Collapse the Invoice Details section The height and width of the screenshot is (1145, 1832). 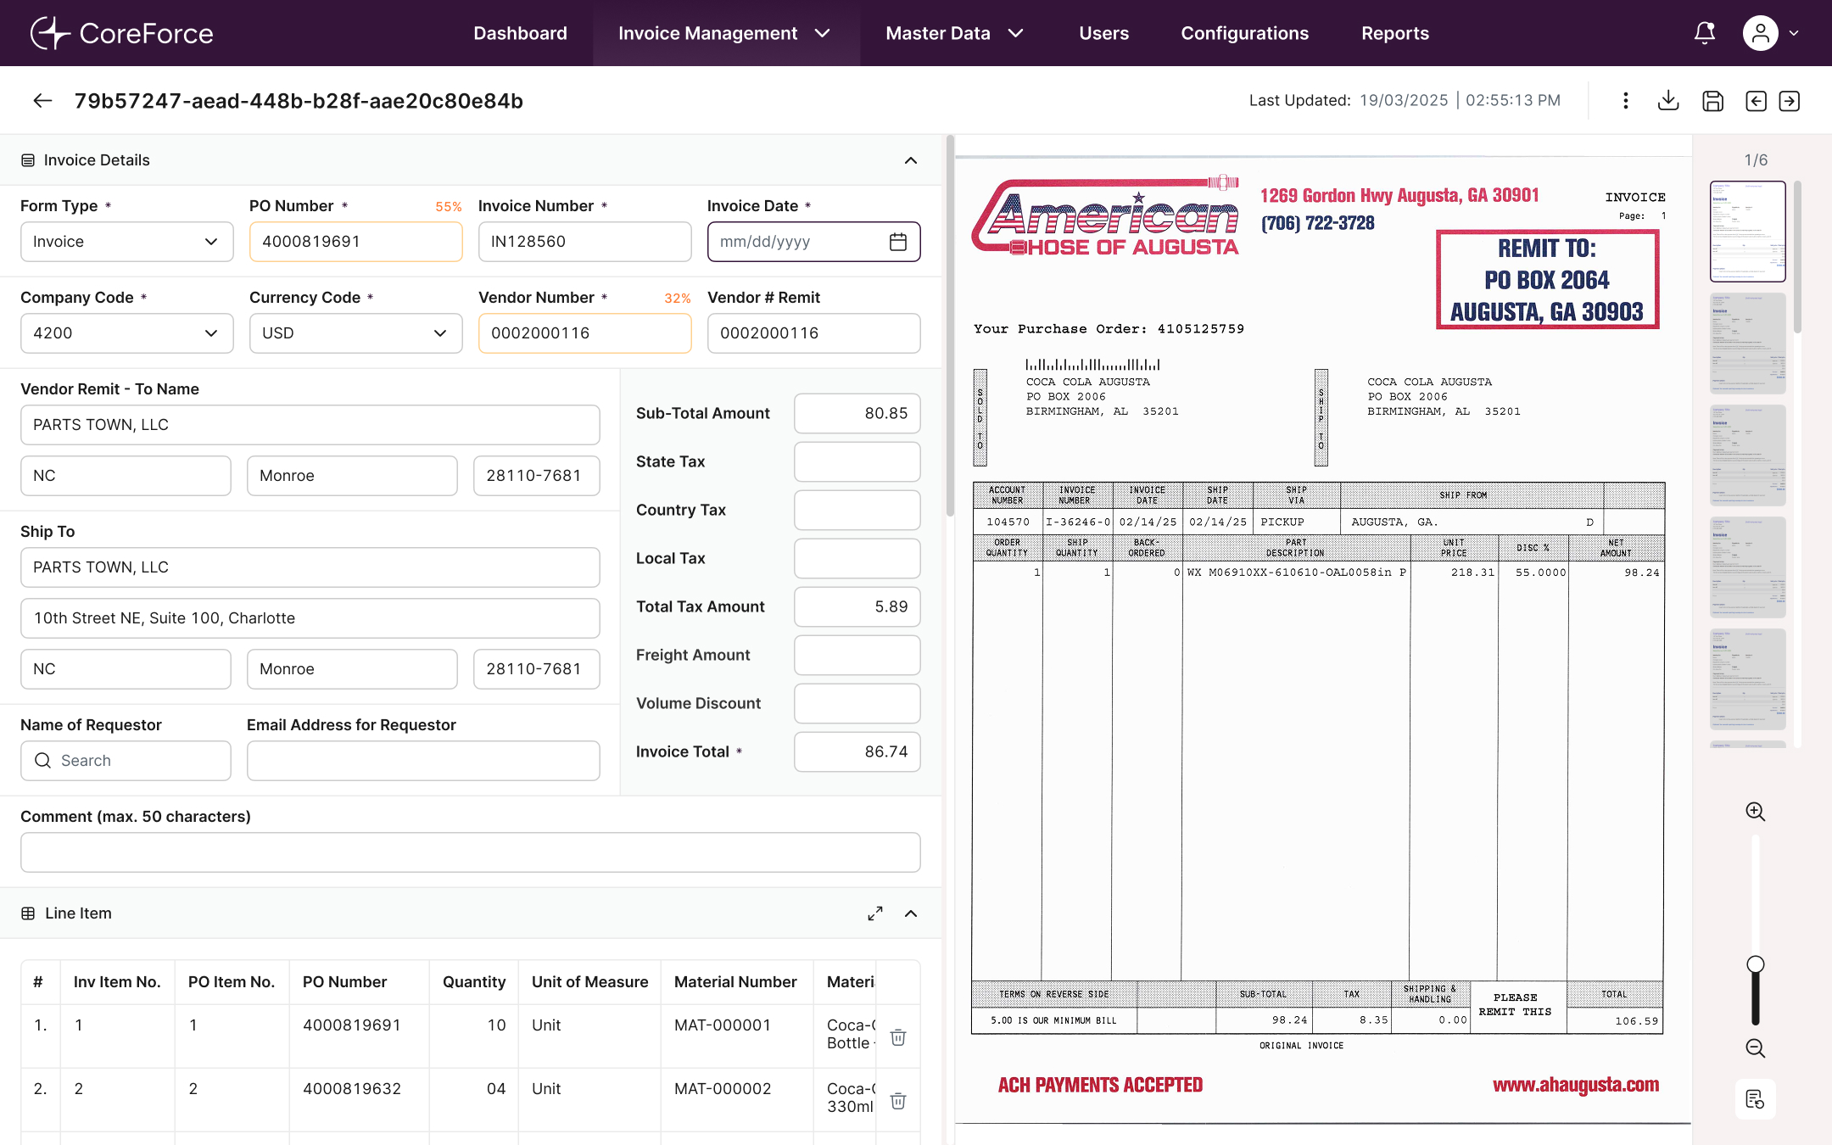tap(911, 160)
